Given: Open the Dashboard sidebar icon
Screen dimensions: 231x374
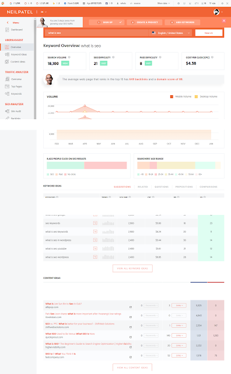Looking at the screenshot, I should [x=7, y=30].
